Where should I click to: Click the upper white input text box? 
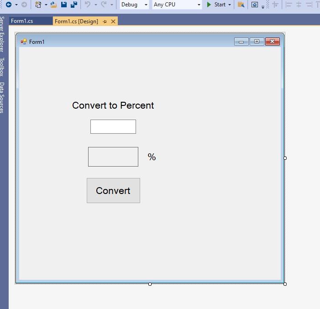[113, 127]
